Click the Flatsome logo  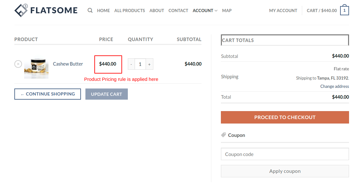46,10
